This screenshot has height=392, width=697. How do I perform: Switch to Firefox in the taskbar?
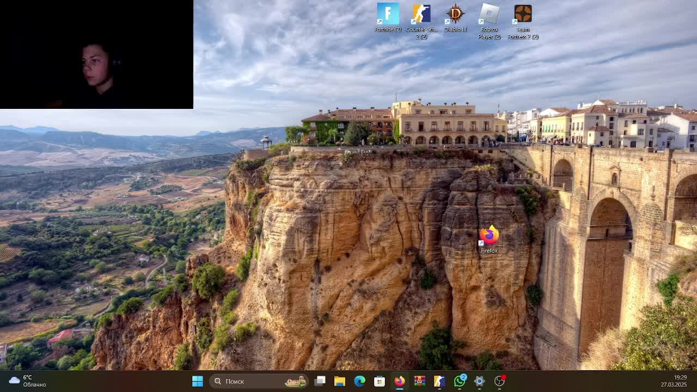[x=400, y=381]
